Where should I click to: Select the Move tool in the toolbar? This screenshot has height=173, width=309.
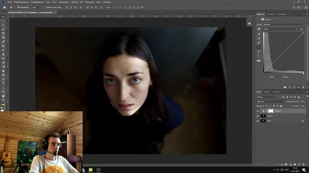(x=3, y=17)
